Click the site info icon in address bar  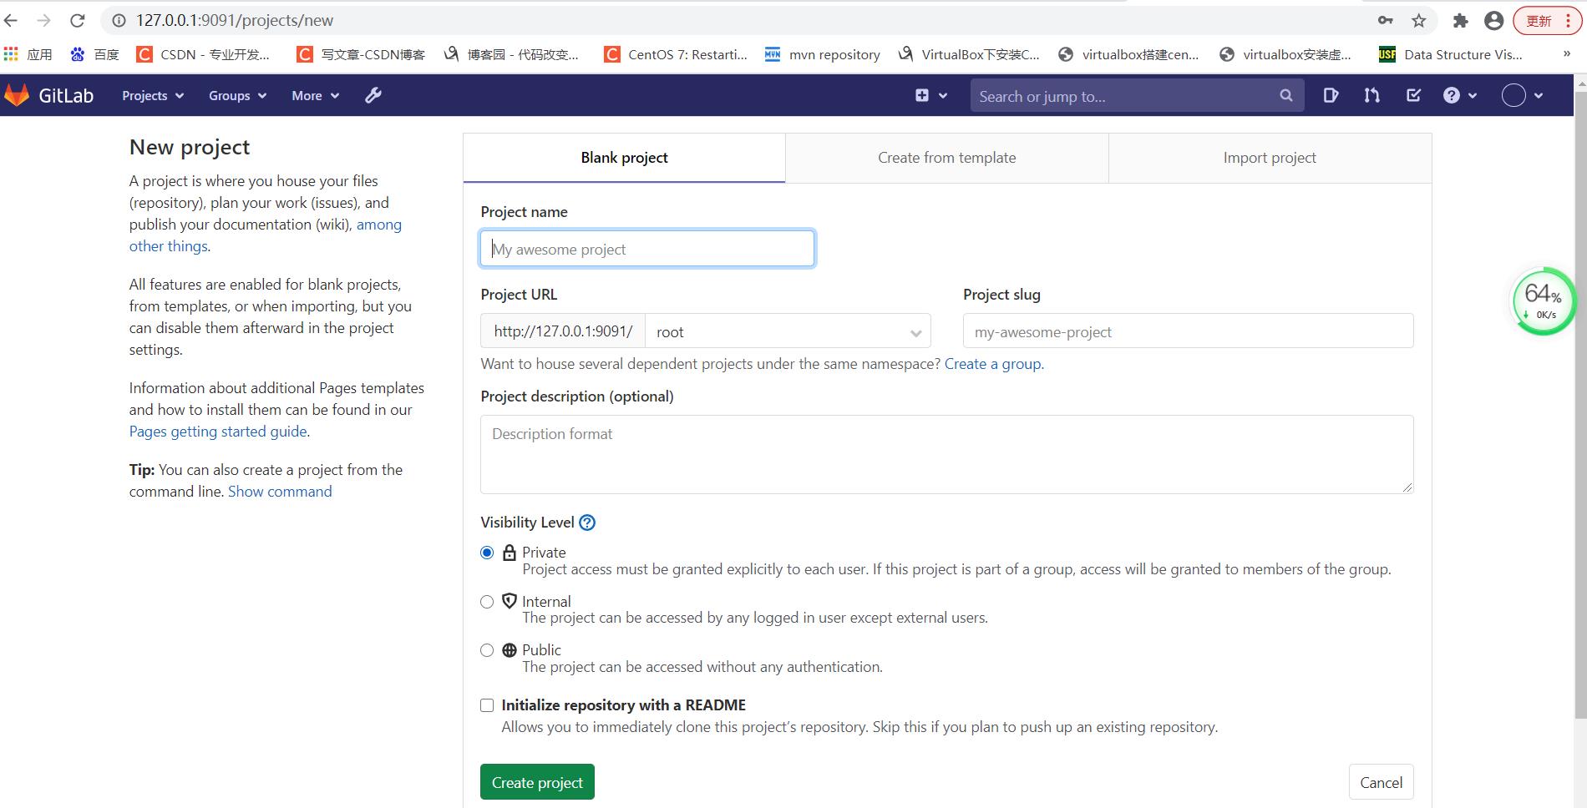[119, 20]
